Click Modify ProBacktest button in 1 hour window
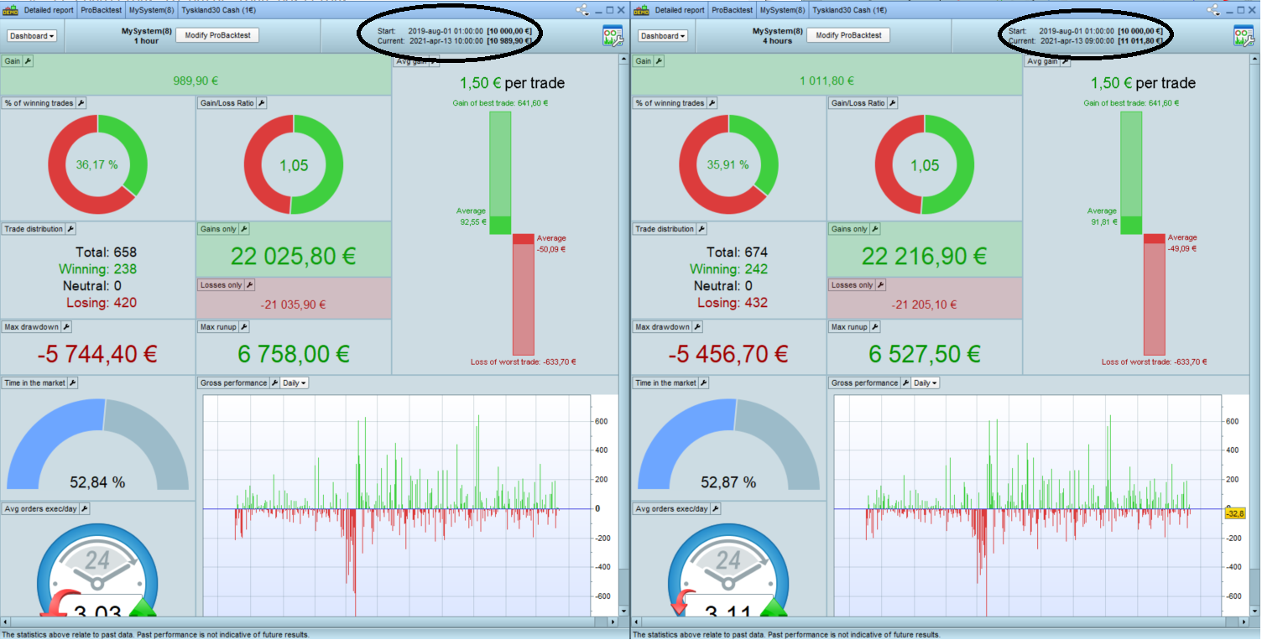1262x640 pixels. coord(217,35)
